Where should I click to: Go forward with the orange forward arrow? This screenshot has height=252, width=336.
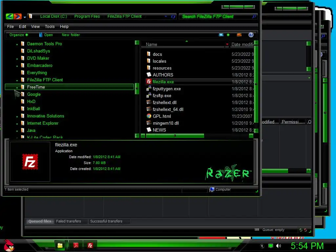pos(18,16)
